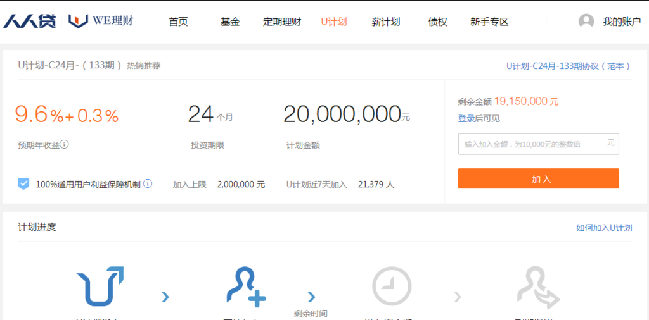Click the orange 加入 button

(x=539, y=178)
